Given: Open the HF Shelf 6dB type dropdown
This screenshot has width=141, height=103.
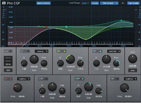Looking at the screenshot, I should pos(114,51).
